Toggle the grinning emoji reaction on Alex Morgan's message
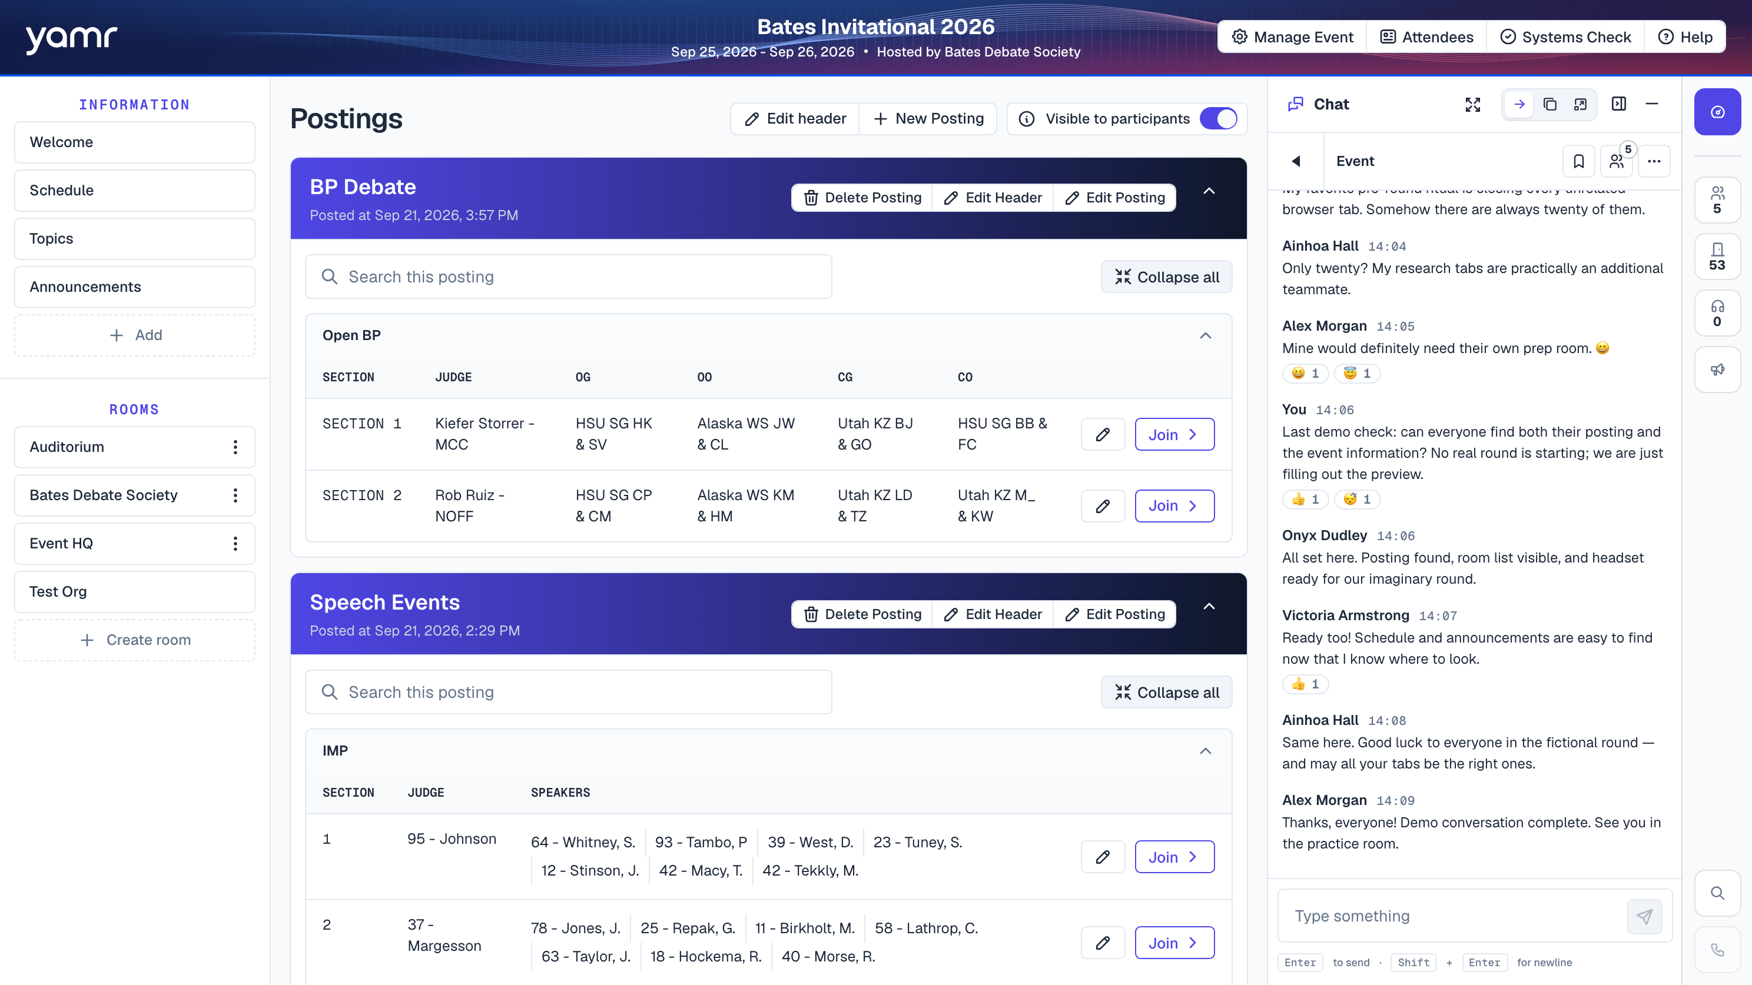Viewport: 1752px width, 985px height. (1305, 373)
